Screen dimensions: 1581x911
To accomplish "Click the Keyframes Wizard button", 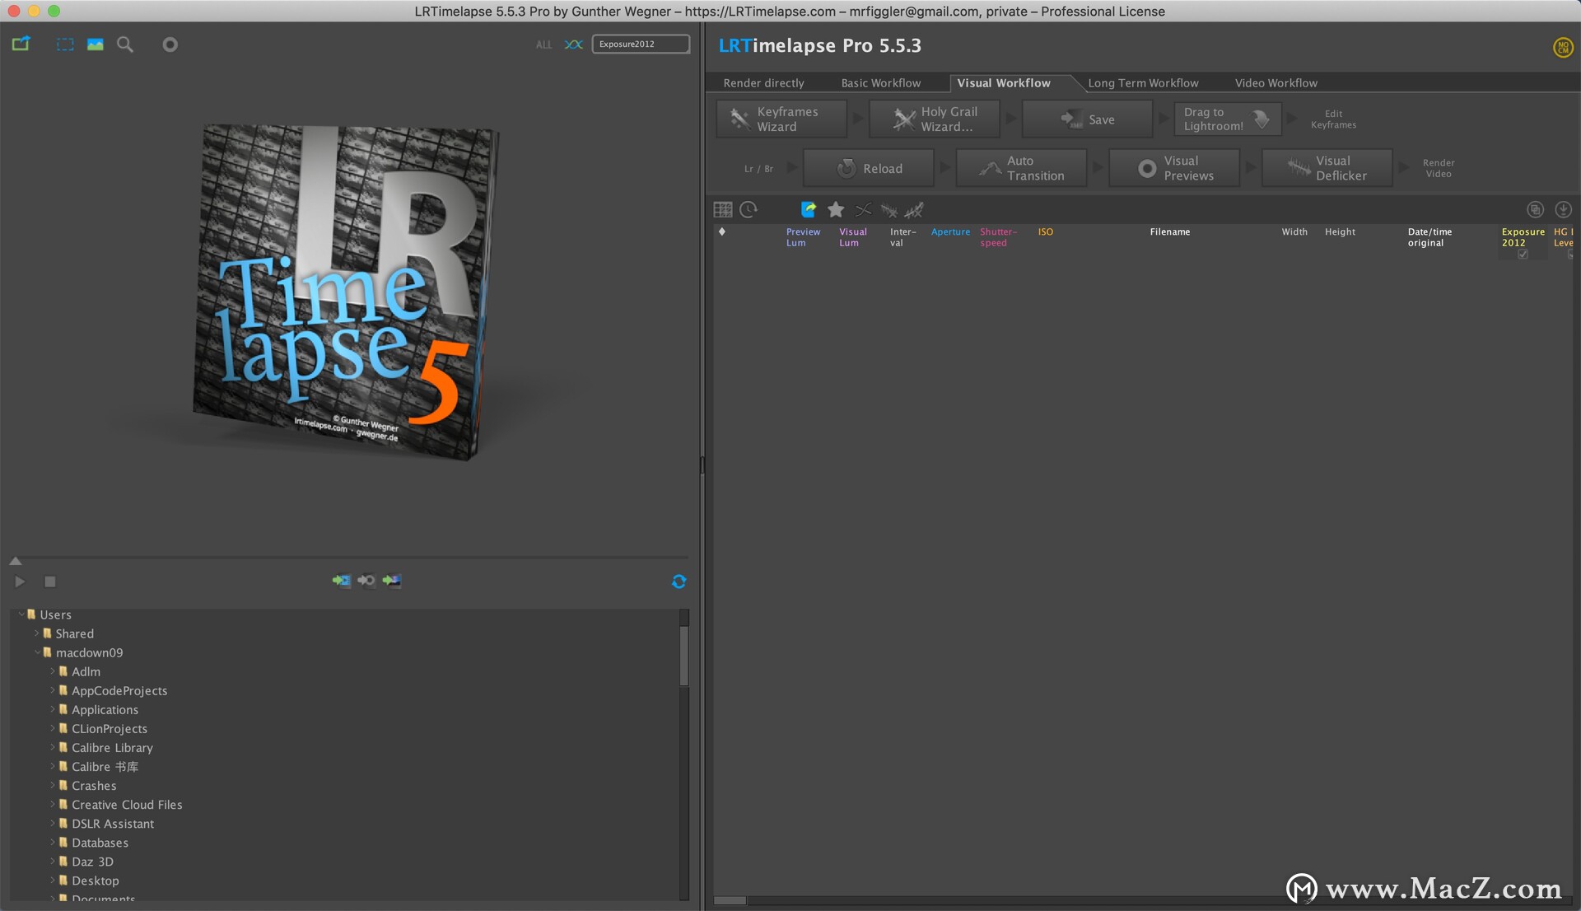I will click(x=781, y=119).
